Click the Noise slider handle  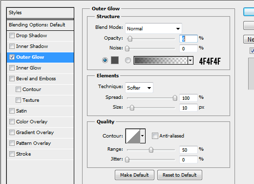[127, 48]
